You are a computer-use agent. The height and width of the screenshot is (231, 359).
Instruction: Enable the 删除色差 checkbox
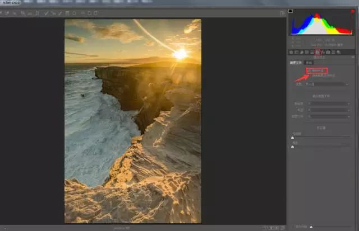(309, 70)
